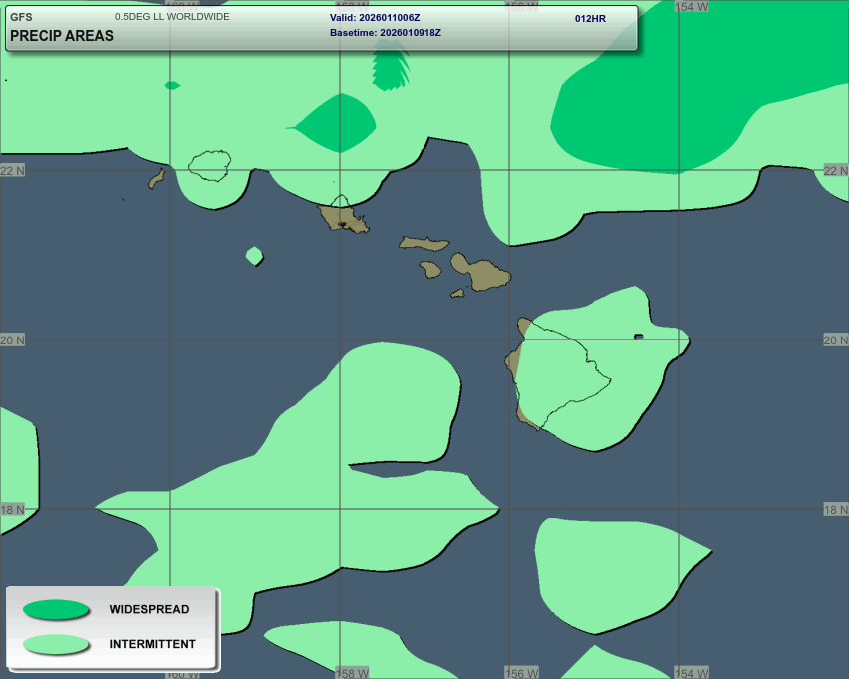
Task: Select the INTERMITTENT legend label
Action: click(x=152, y=644)
